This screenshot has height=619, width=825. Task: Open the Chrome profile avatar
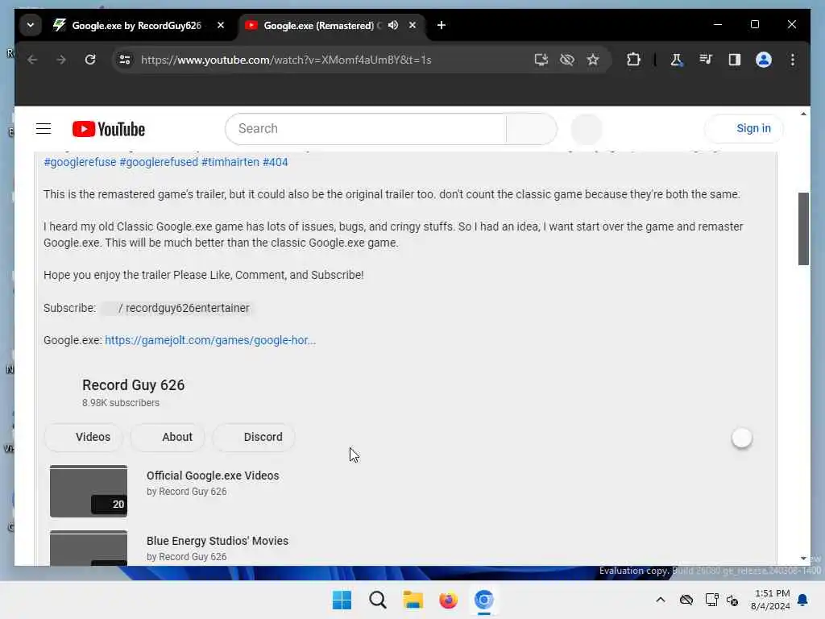click(x=764, y=60)
